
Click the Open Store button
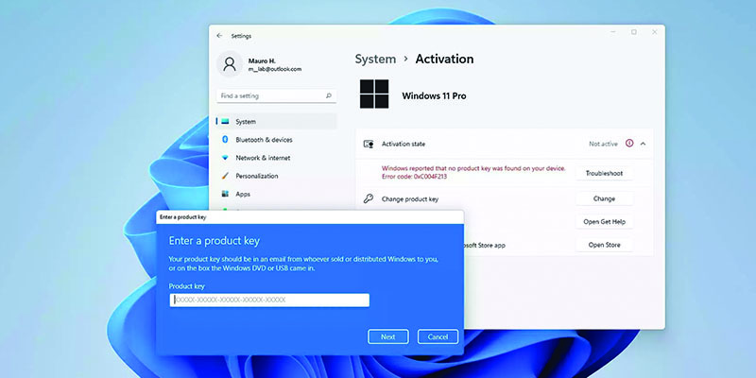point(603,245)
